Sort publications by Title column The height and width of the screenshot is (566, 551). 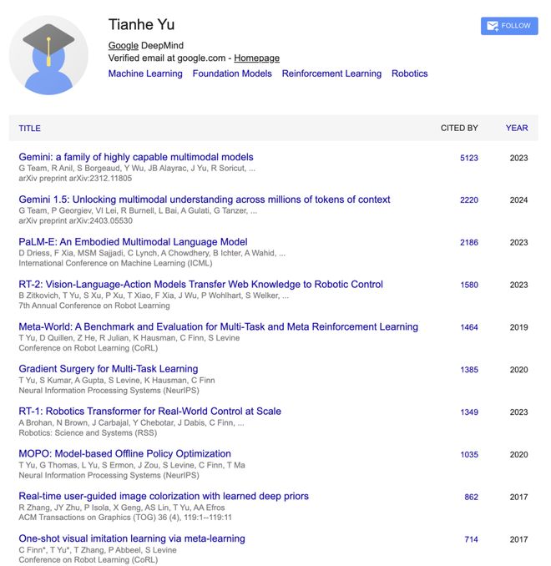pyautogui.click(x=30, y=128)
